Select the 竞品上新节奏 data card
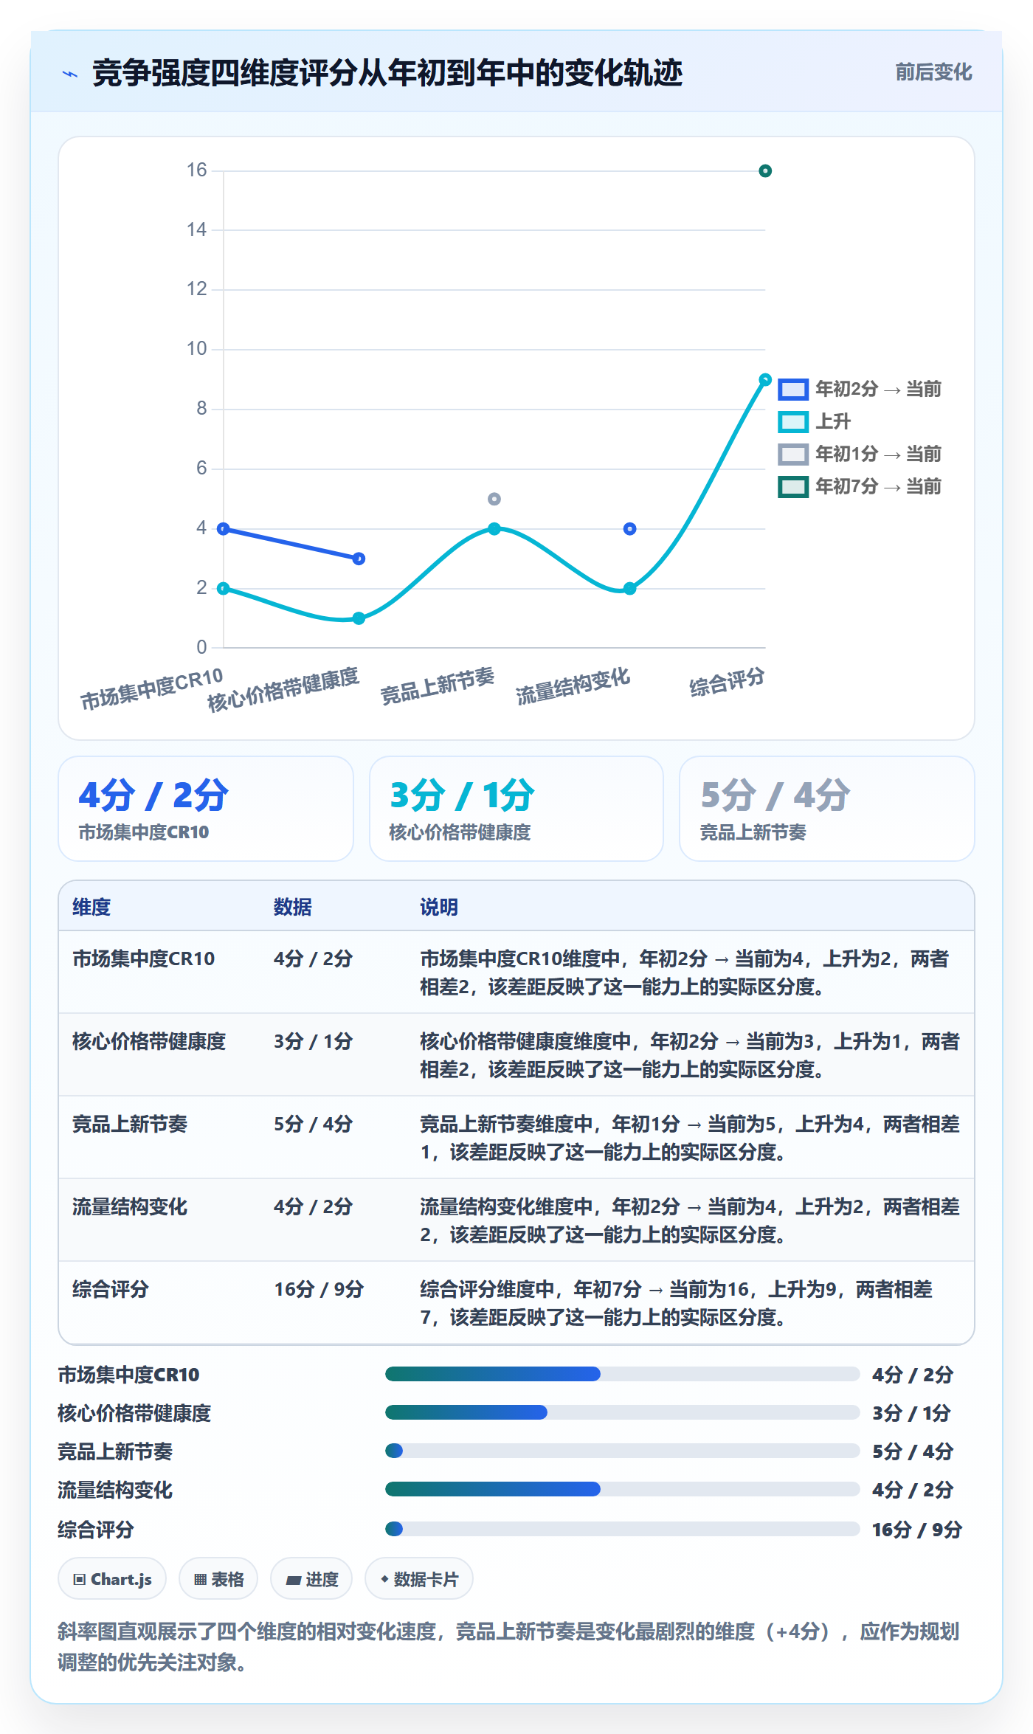The height and width of the screenshot is (1734, 1033). pos(827,809)
